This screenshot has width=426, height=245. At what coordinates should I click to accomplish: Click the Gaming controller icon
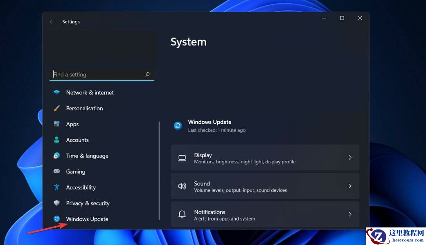coord(56,171)
